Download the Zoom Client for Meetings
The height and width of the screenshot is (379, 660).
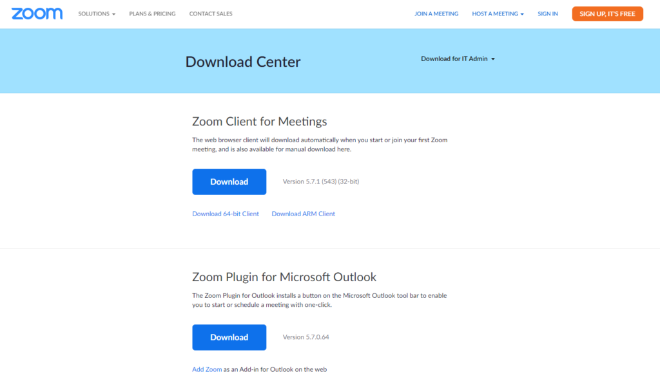229,181
